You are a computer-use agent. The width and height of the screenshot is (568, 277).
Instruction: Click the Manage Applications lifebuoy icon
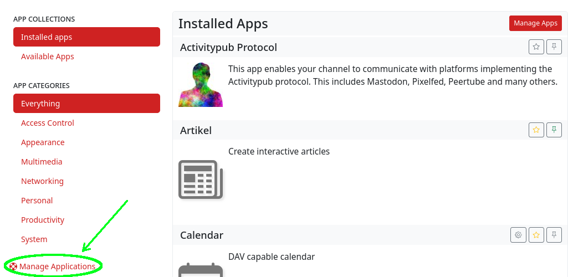[13, 267]
